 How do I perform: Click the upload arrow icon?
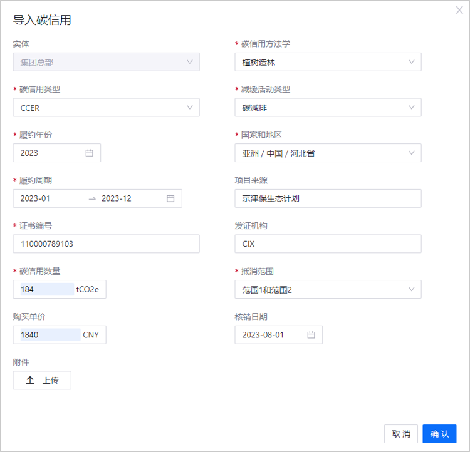click(x=30, y=380)
